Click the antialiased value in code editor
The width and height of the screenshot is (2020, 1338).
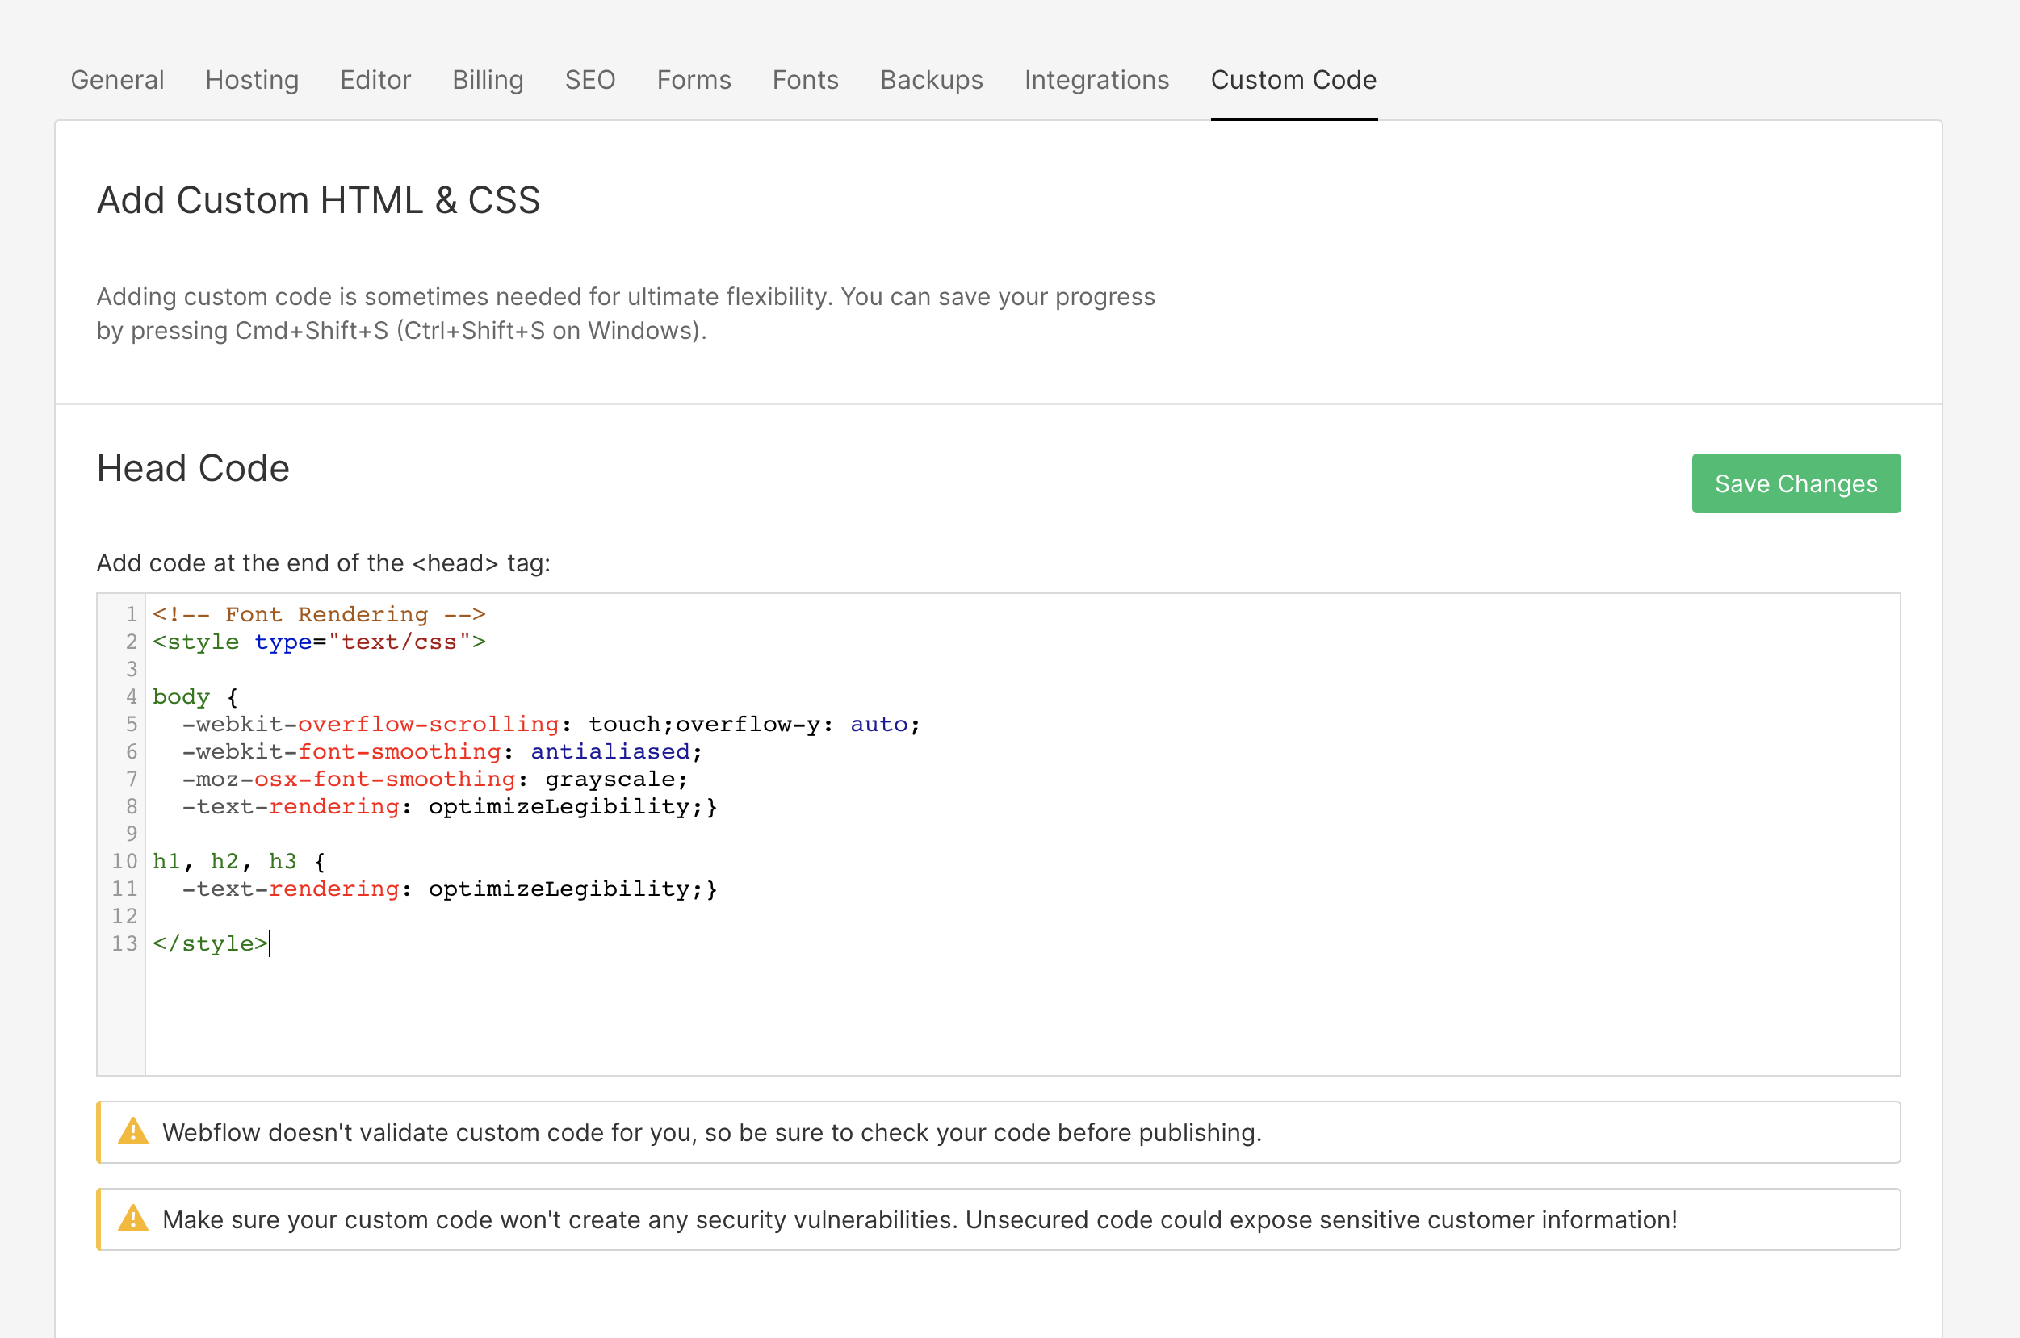click(x=610, y=752)
